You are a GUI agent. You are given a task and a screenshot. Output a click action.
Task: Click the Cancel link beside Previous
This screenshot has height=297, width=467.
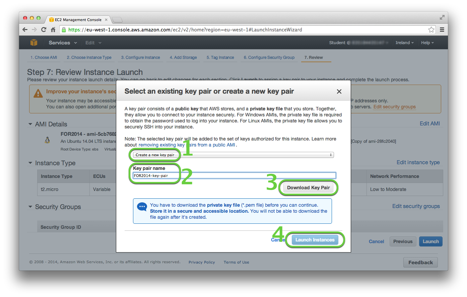point(377,241)
